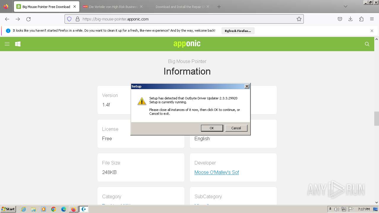379x213 pixels.
Task: Open the apponic hamburger menu
Action: pyautogui.click(x=7, y=44)
